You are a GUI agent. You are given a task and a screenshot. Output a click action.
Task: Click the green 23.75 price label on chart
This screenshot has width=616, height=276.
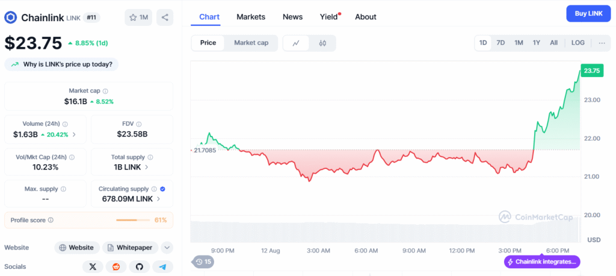pyautogui.click(x=592, y=71)
